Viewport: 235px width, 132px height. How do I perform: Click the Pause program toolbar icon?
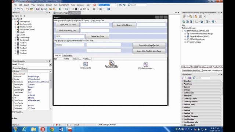73,9
